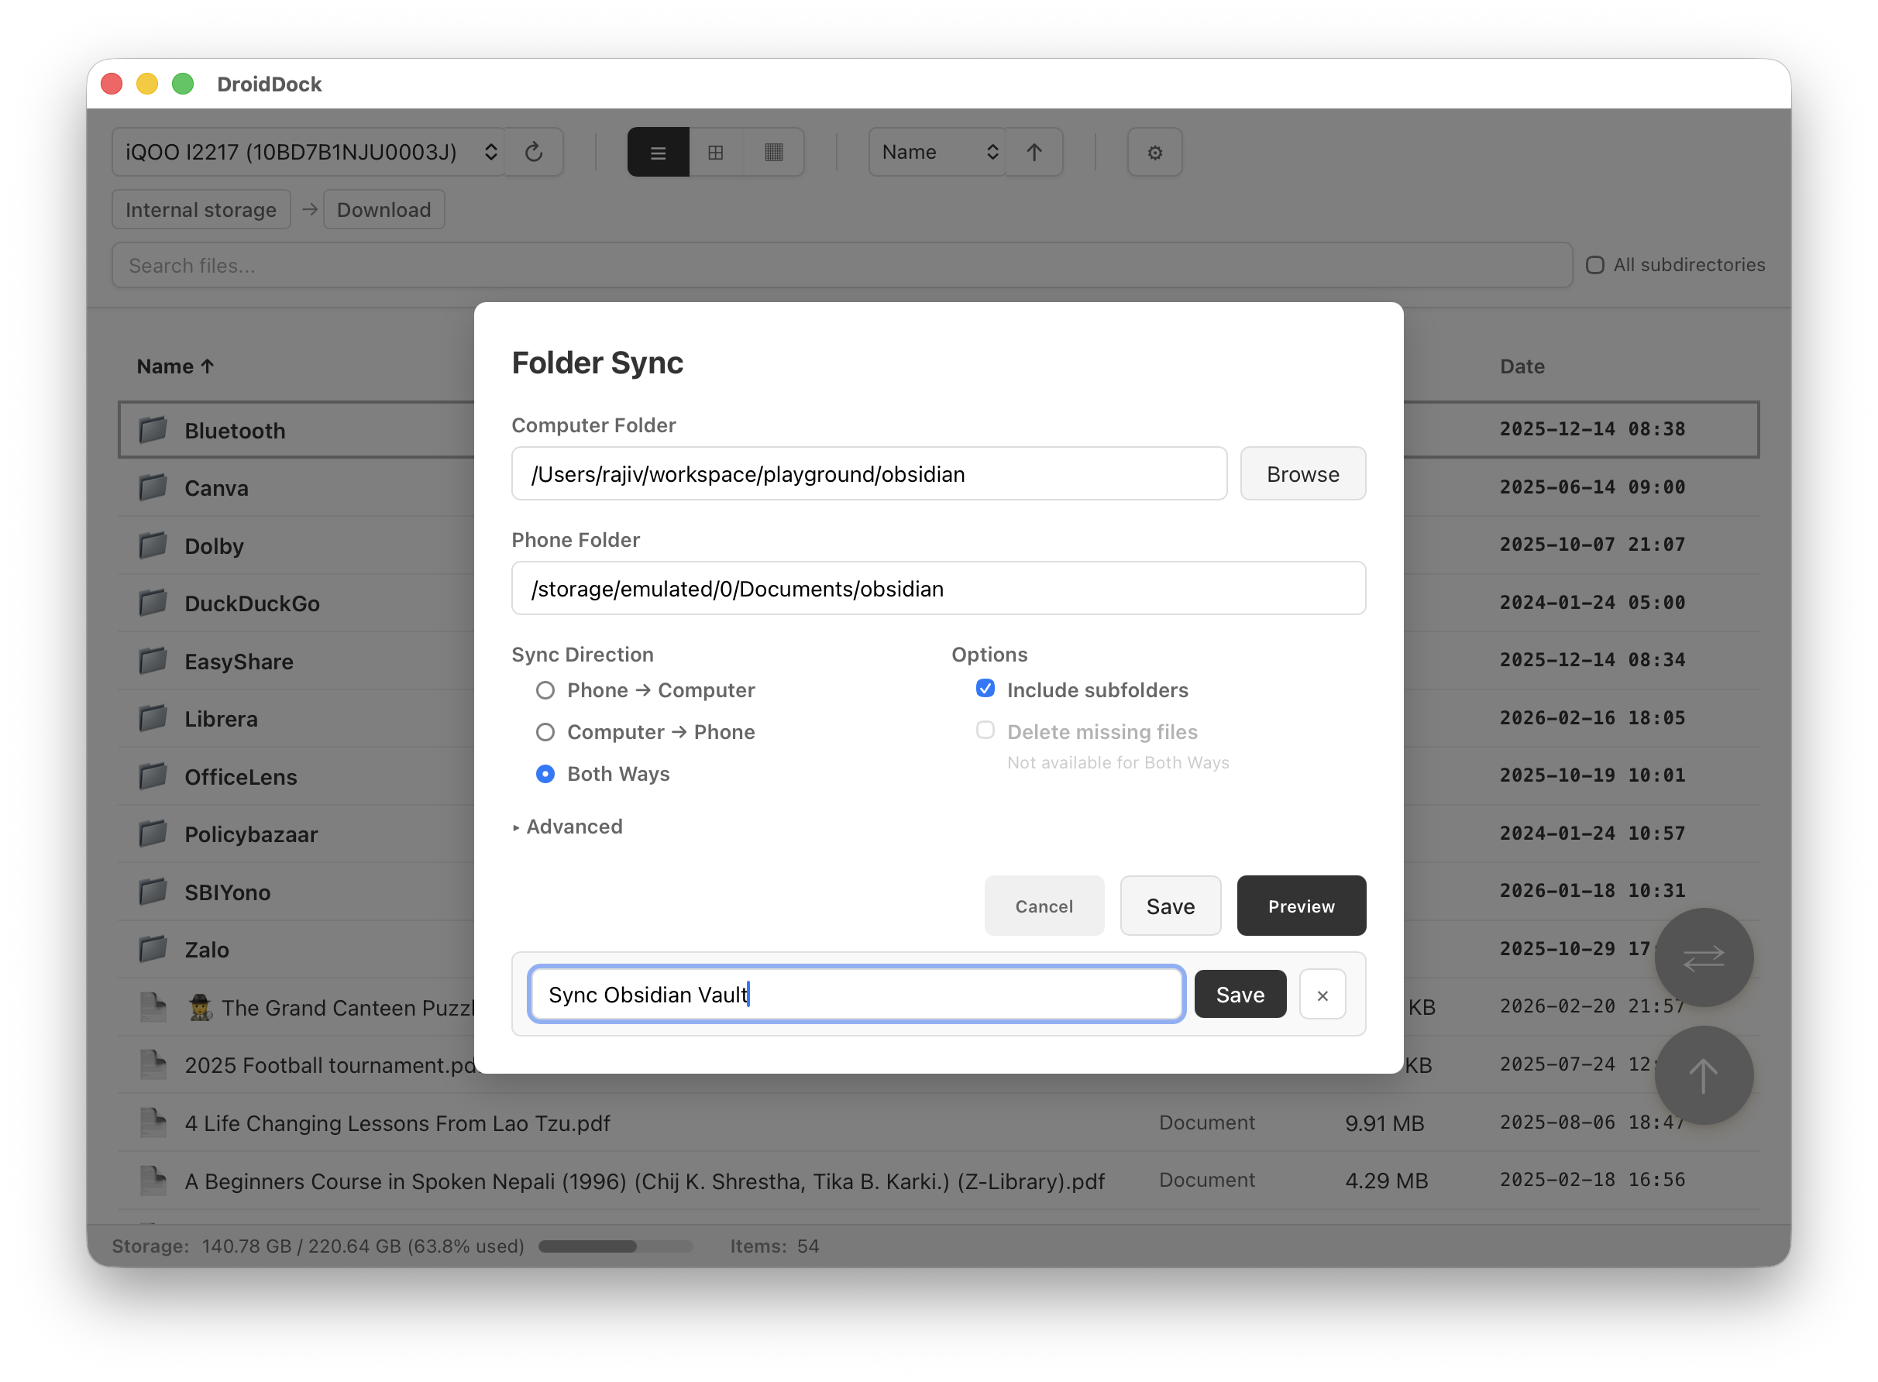Screen dimensions: 1878x1382
Task: Click the dark Preview button
Action: click(x=1301, y=906)
